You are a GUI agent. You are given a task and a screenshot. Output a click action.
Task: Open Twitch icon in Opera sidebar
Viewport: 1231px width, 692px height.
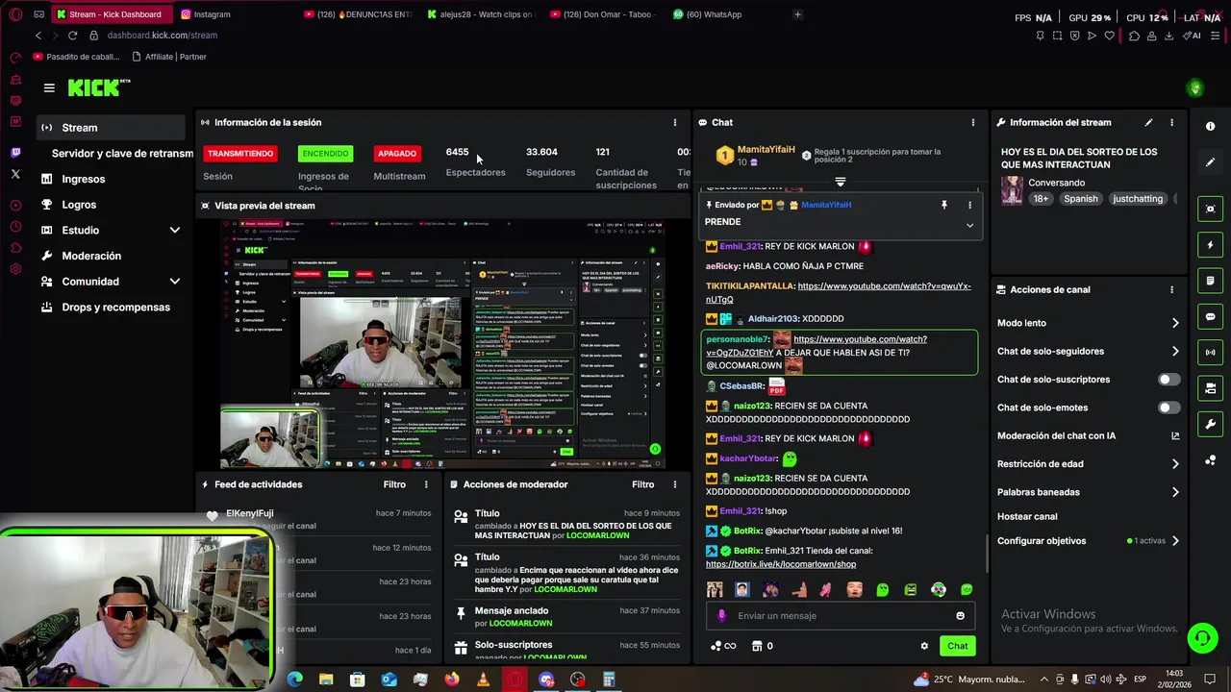[15, 153]
